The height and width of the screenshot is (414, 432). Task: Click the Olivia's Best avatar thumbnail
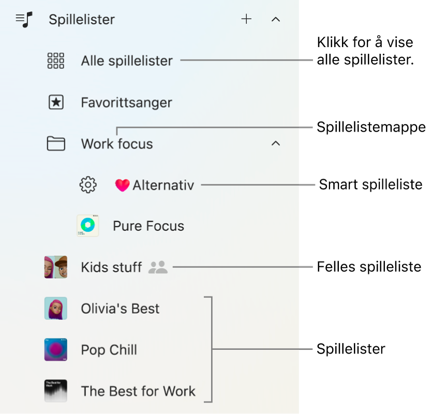(x=56, y=309)
